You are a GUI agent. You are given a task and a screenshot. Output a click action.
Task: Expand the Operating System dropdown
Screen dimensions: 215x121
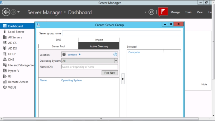(x=116, y=61)
